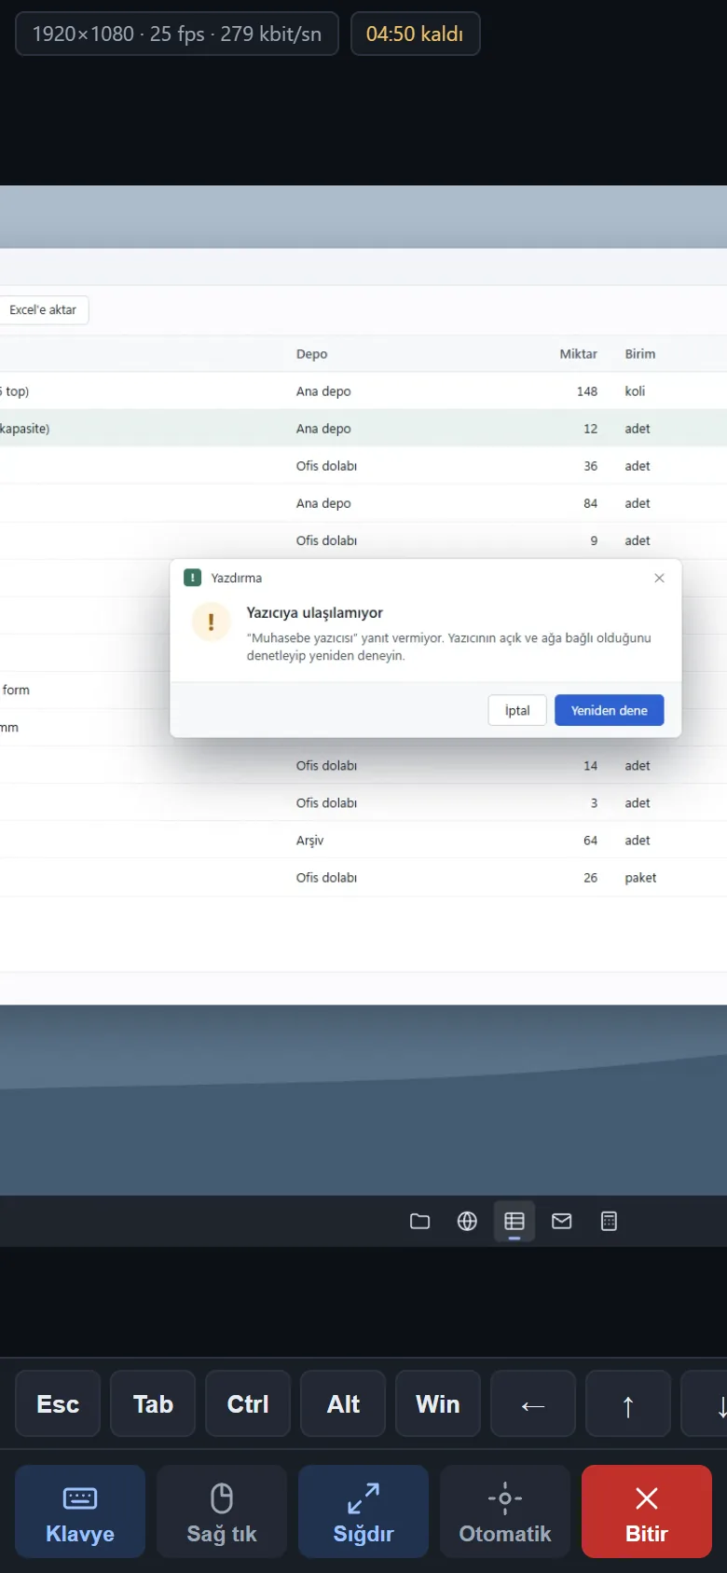Send the Tab key
Screen dimensions: 727x1573
(x=153, y=1403)
